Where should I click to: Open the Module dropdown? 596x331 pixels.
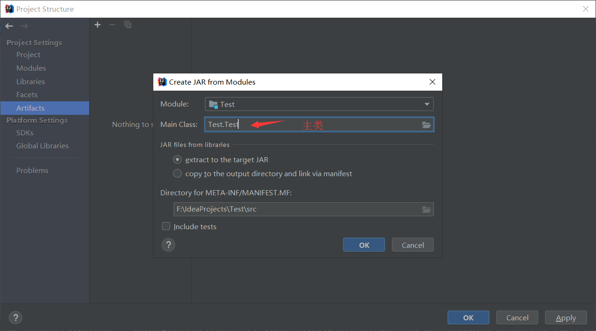pos(319,104)
